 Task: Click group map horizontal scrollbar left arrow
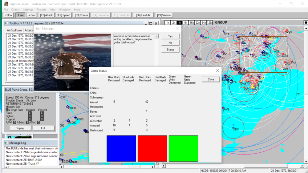(x=164, y=166)
